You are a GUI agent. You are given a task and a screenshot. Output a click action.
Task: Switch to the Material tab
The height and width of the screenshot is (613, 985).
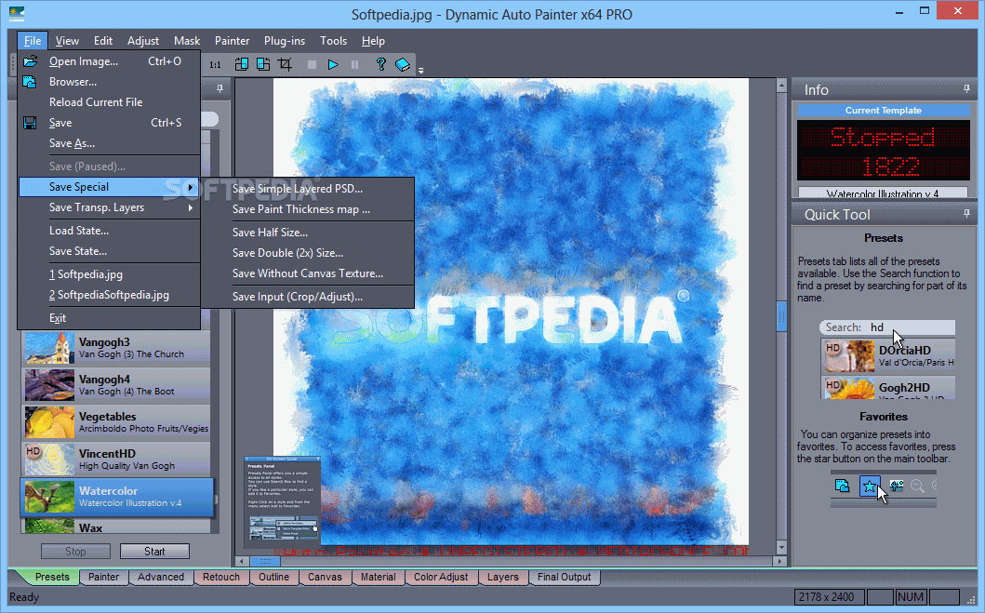click(379, 577)
